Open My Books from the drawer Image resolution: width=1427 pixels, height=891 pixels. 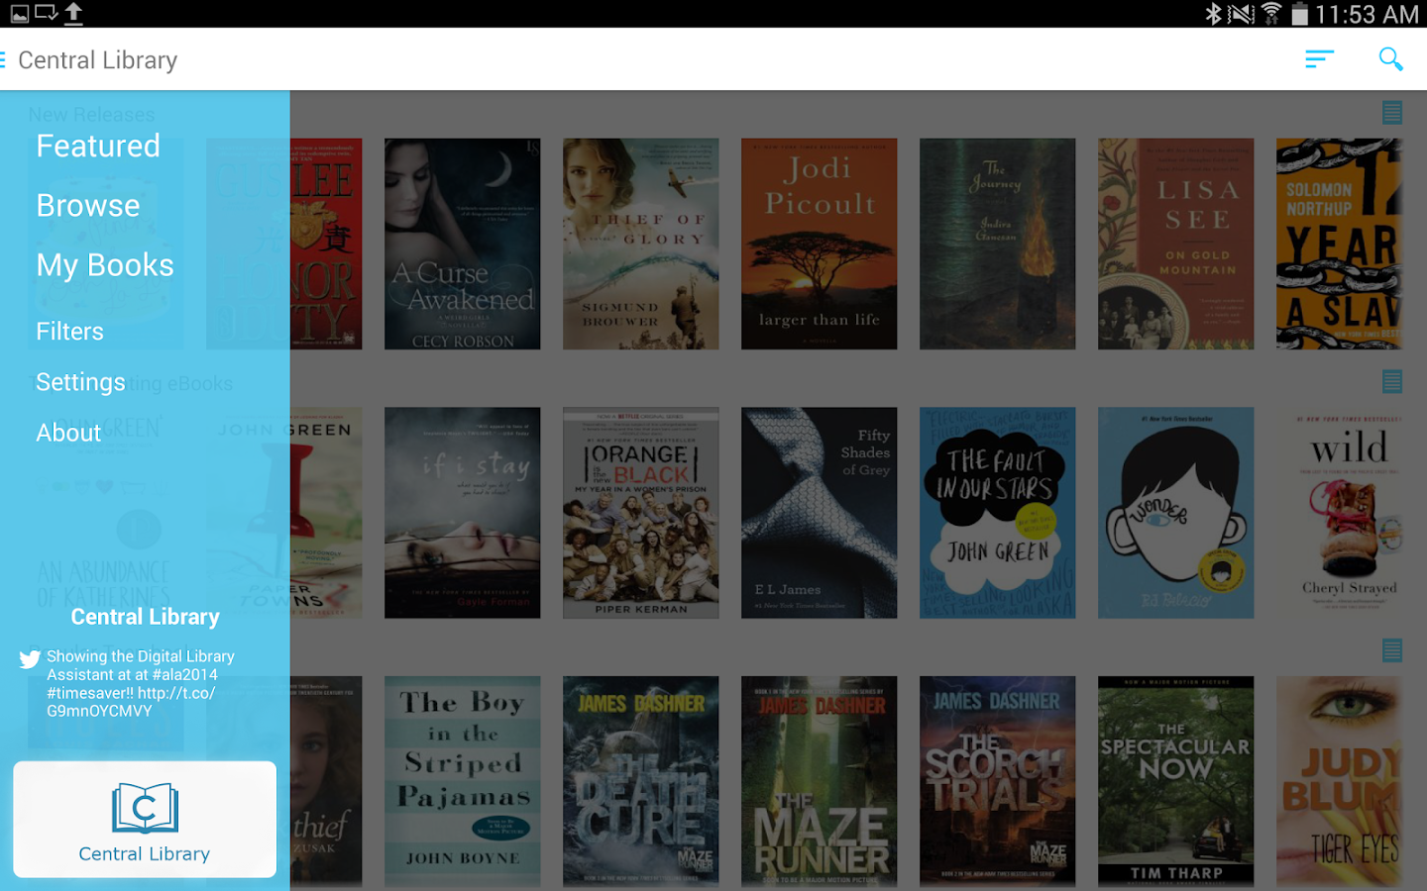pyautogui.click(x=105, y=265)
